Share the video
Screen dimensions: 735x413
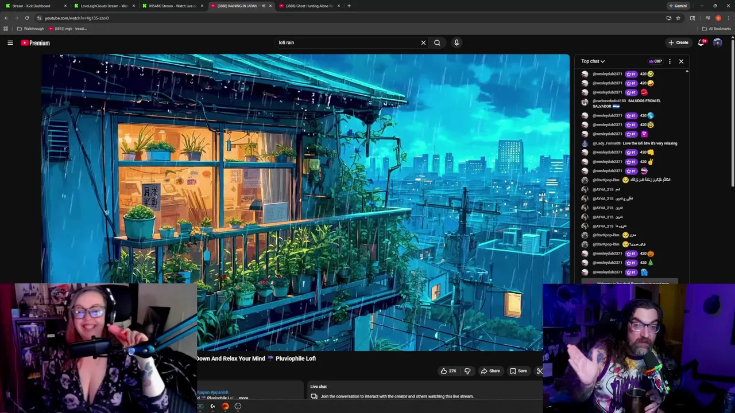[490, 371]
